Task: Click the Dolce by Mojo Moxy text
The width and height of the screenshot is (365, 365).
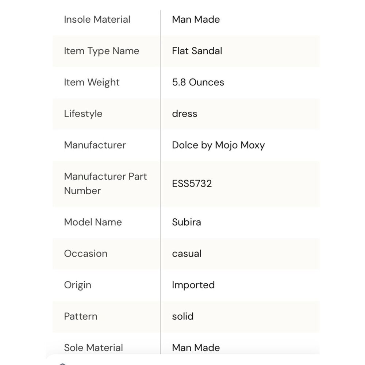Action: 218,146
